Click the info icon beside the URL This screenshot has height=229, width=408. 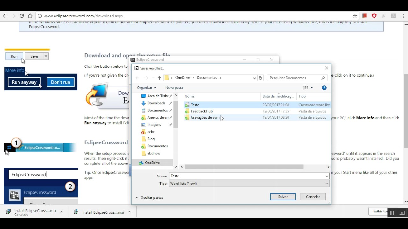[x=39, y=16]
